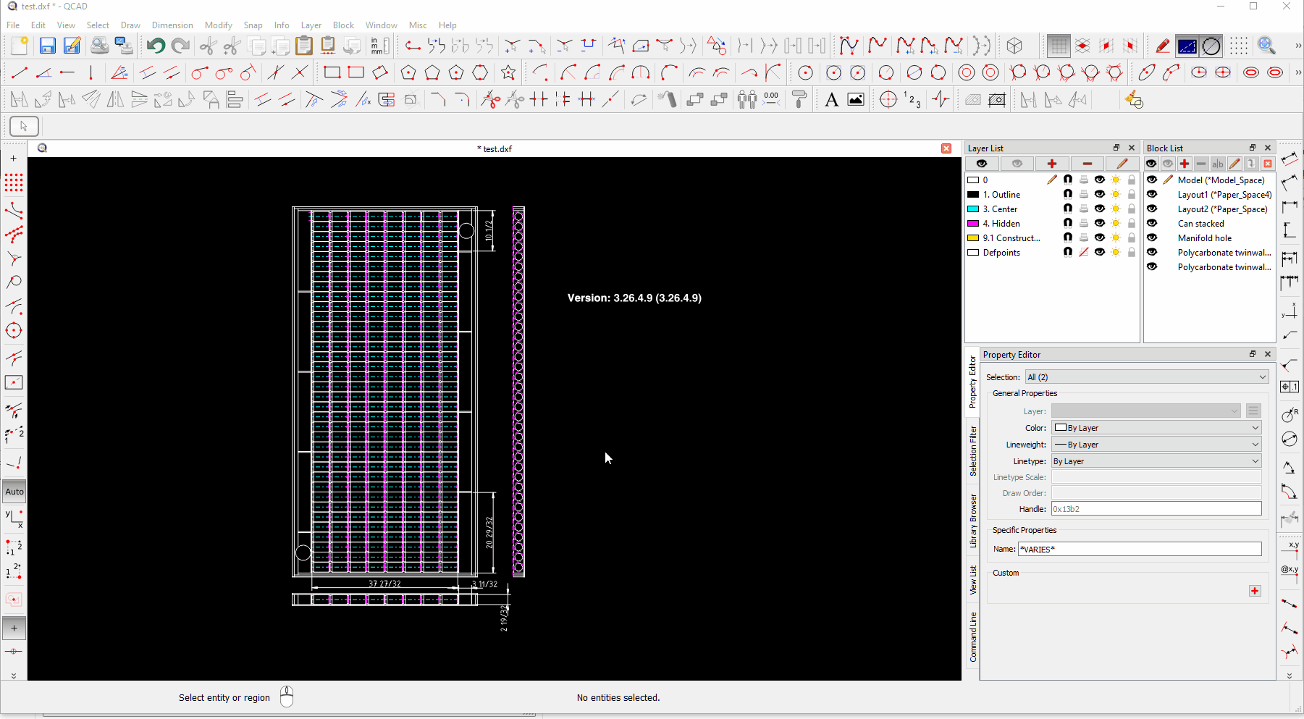
Task: Open the Color By Layer dropdown
Action: tap(1156, 428)
